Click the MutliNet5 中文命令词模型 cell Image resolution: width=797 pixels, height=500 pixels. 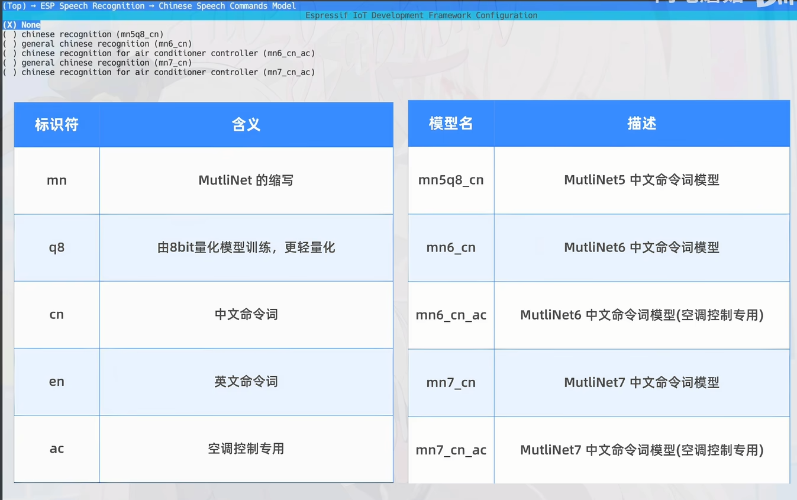coord(642,180)
